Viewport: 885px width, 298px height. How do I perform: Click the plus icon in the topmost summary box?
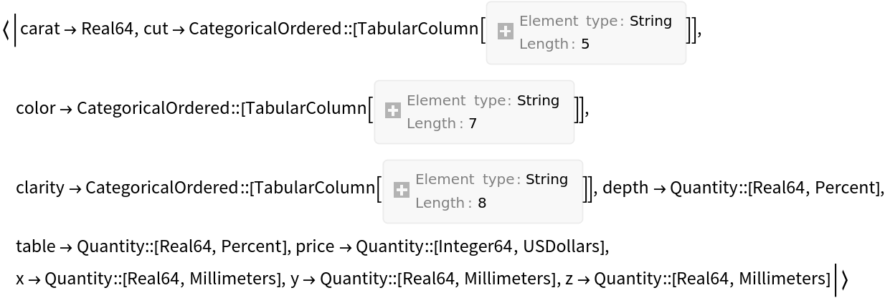pos(506,32)
